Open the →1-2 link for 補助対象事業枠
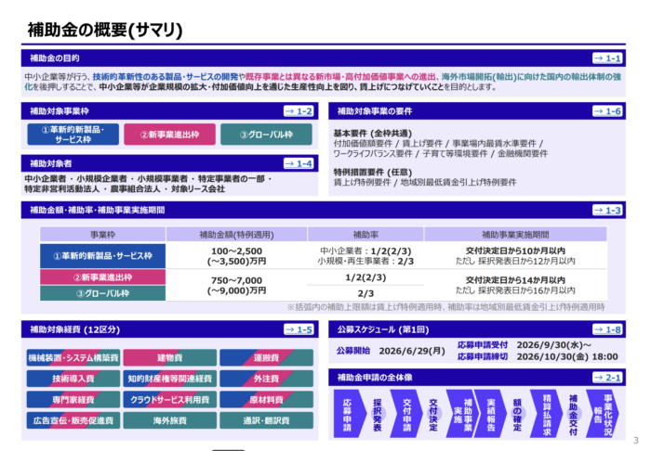 [299, 111]
